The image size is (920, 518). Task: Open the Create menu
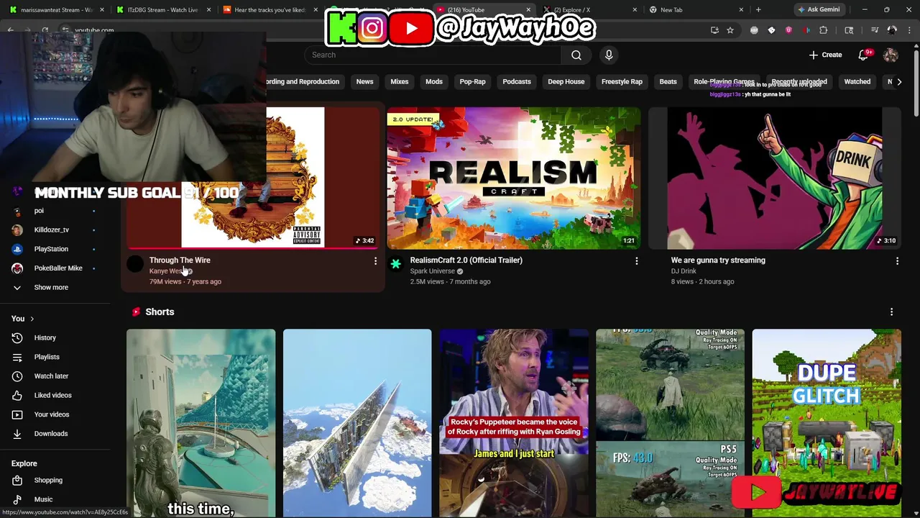825,55
